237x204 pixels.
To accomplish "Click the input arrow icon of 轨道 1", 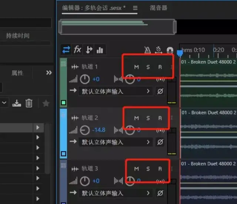I will click(x=73, y=90).
